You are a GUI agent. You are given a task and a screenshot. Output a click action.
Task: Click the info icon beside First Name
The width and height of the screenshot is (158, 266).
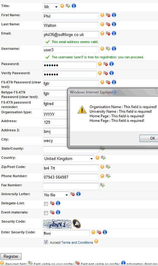coord(114,15)
